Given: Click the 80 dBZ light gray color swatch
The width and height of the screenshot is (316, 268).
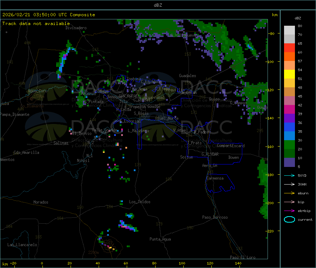Looking at the screenshot, I should click(x=289, y=30).
